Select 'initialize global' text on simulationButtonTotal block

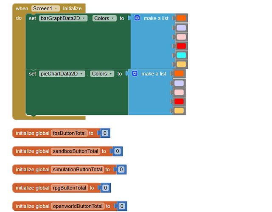point(33,169)
